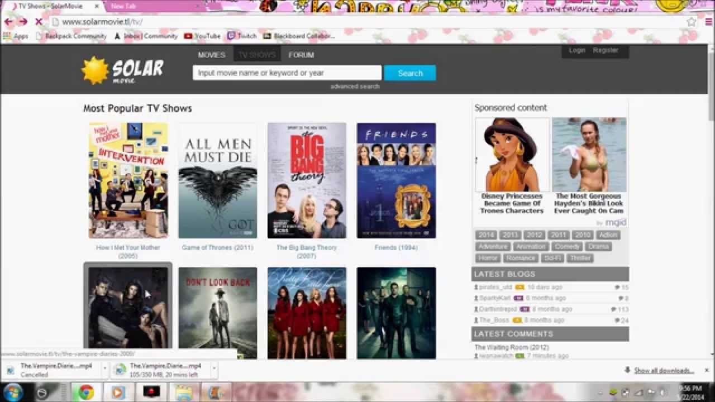The width and height of the screenshot is (715, 402).
Task: Click the Search button
Action: 410,73
